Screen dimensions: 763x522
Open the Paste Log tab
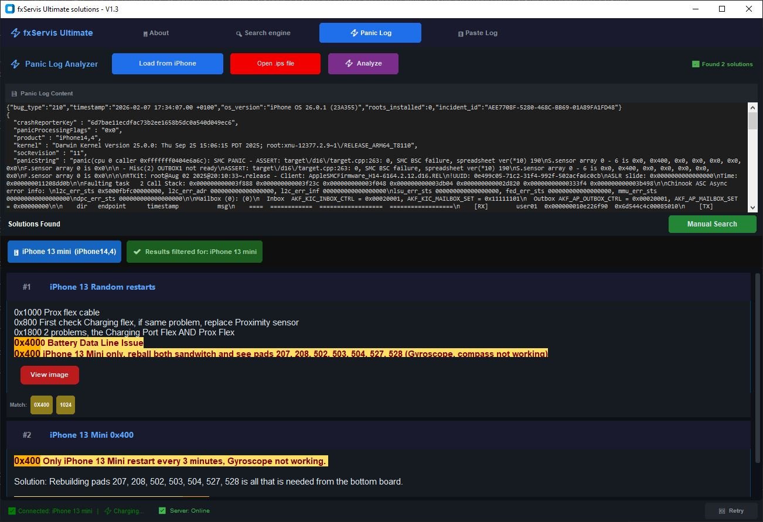click(x=478, y=33)
